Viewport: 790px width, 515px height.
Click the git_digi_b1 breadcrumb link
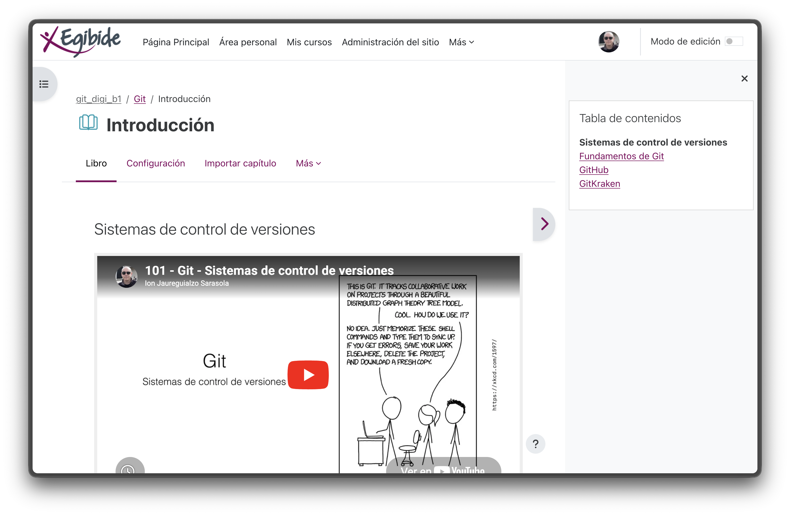coord(98,99)
